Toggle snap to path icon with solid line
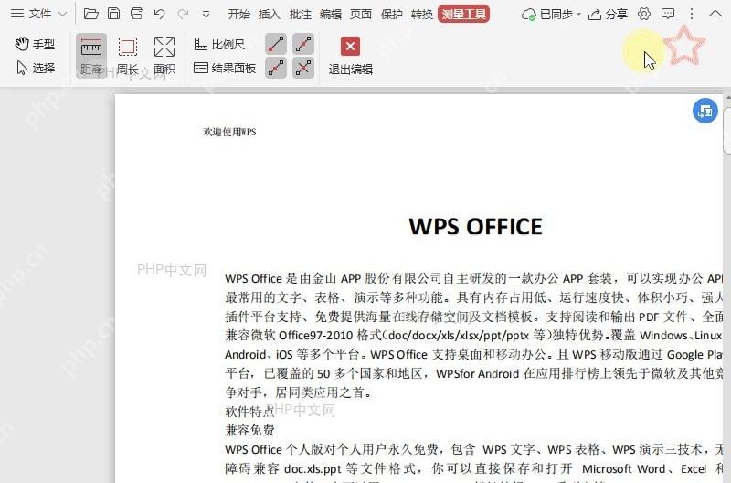 [276, 68]
